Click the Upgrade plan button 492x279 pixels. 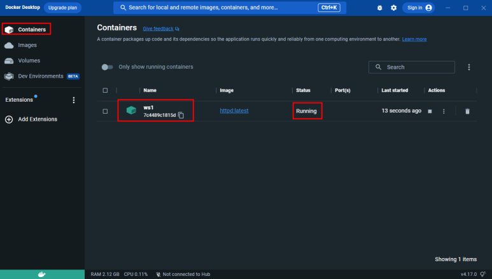coord(62,8)
